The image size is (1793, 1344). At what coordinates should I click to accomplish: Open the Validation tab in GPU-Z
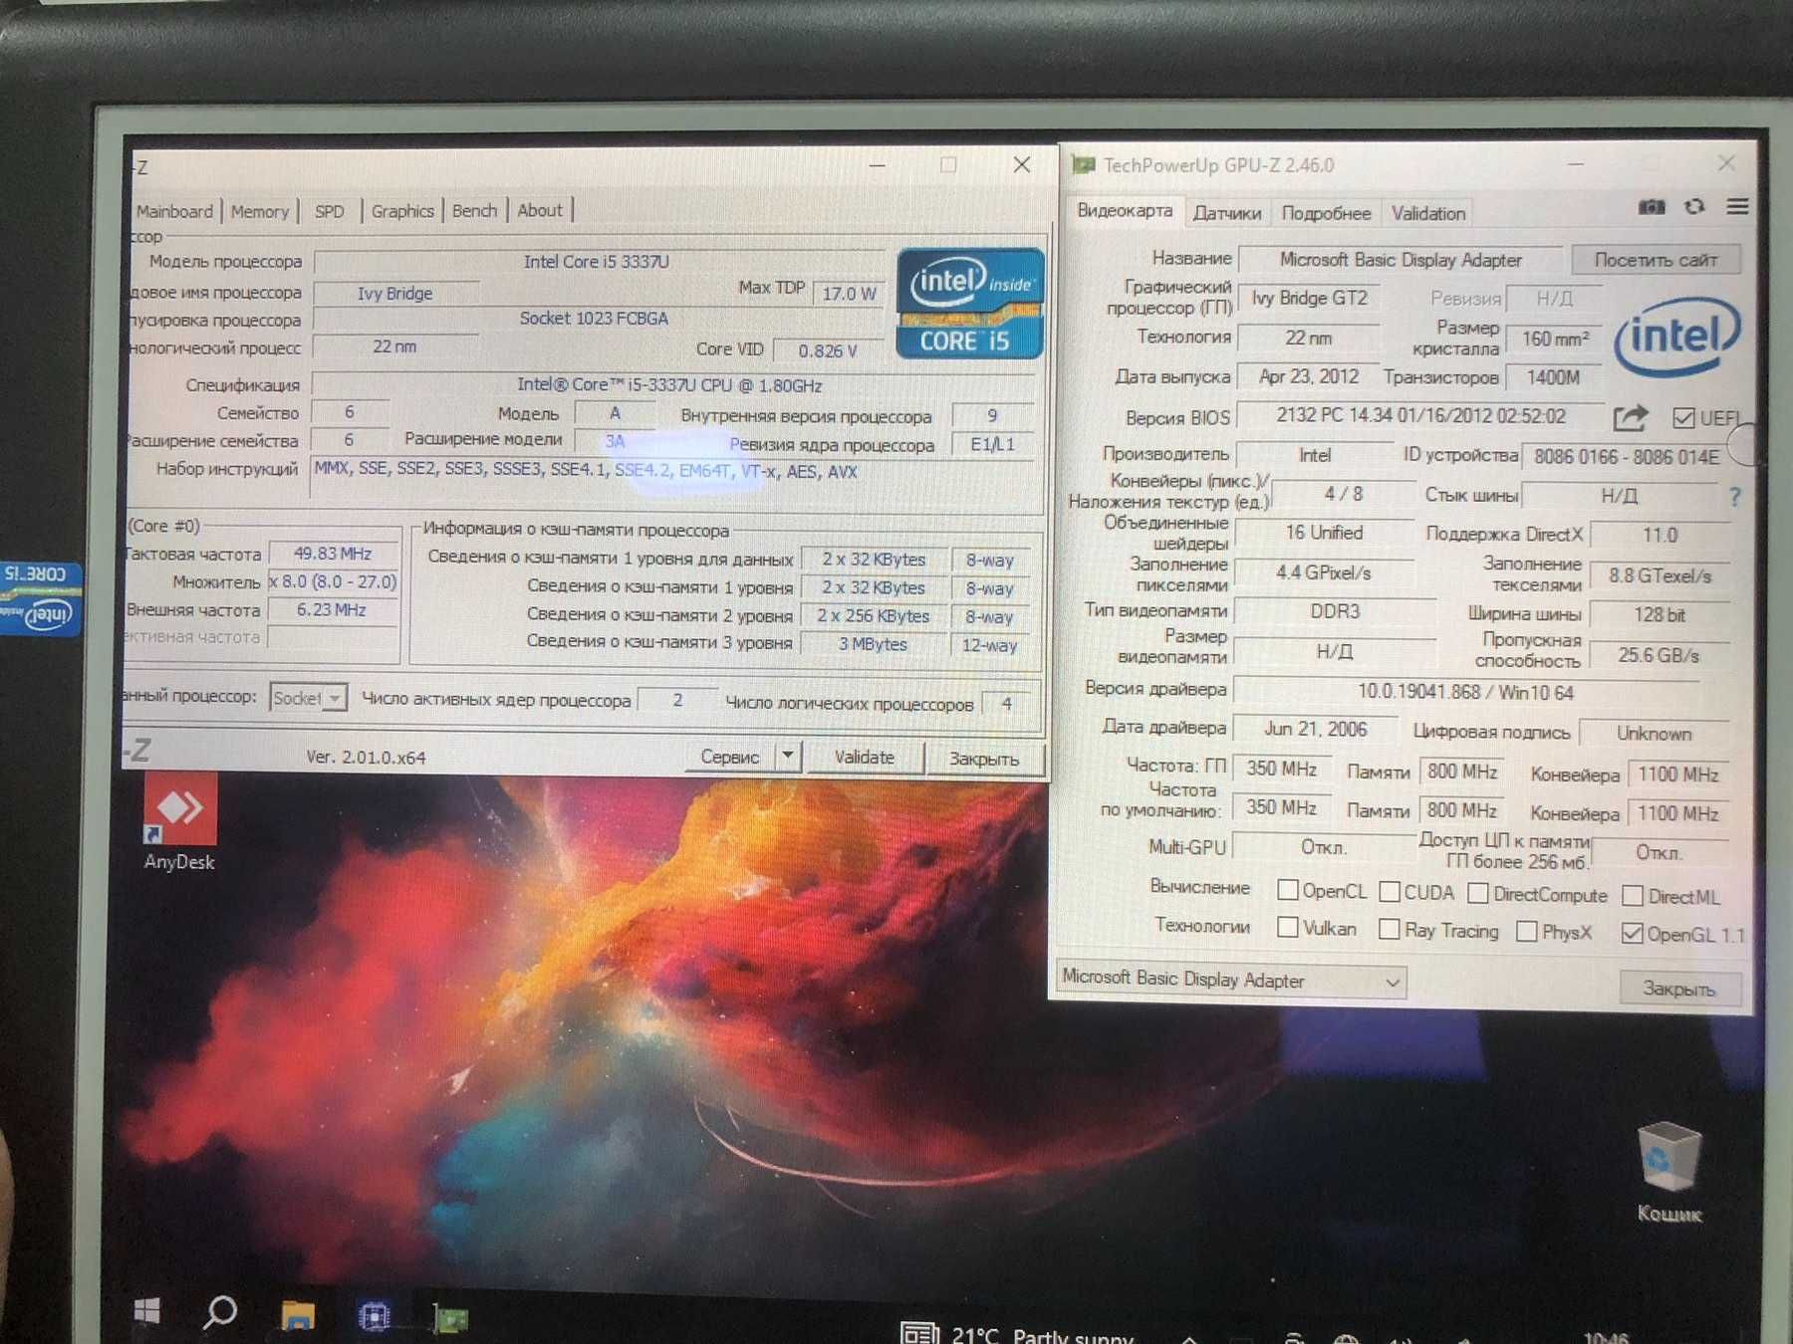[1427, 214]
